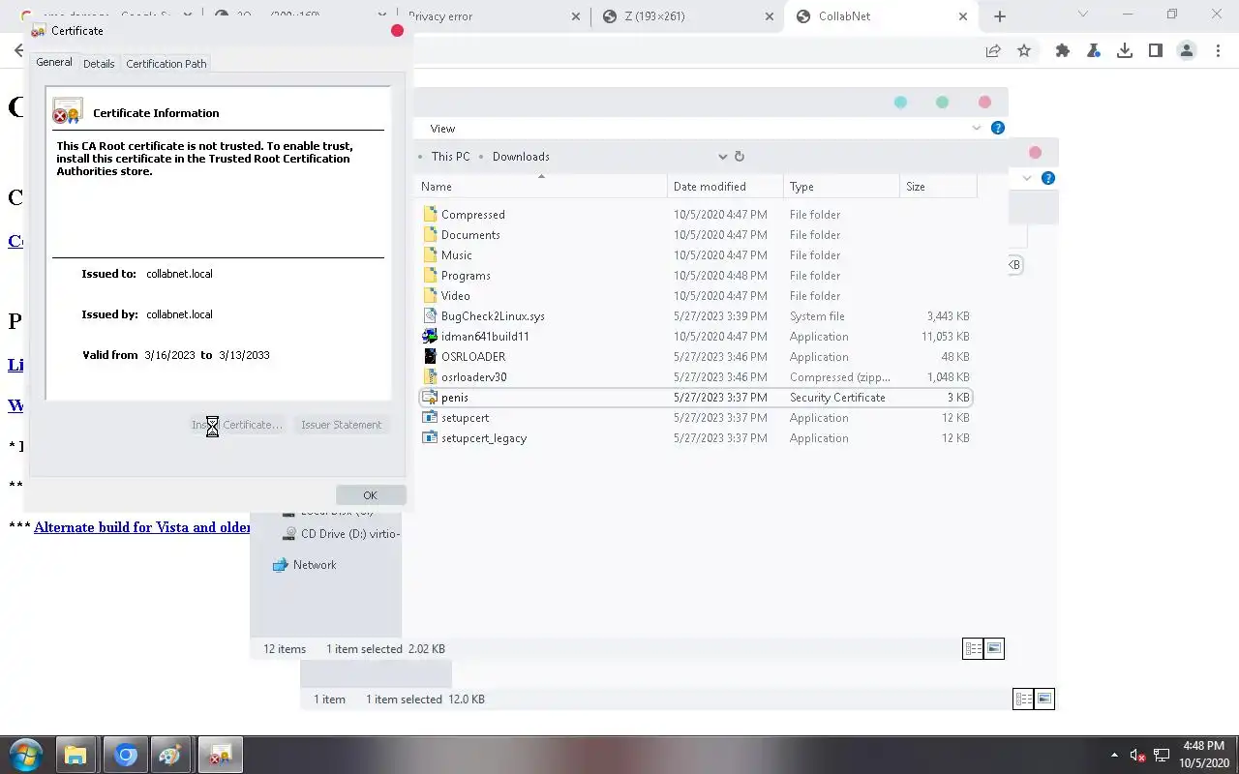Click the Security Certificate file row

(696, 398)
